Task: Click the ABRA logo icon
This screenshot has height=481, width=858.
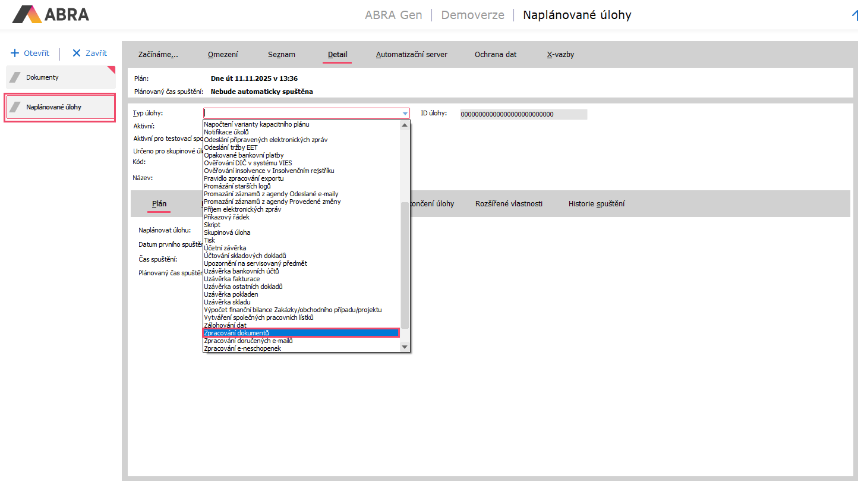Action: tap(27, 14)
